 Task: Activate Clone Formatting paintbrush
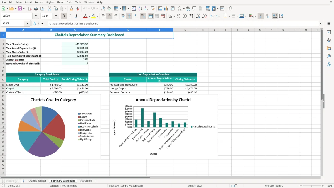click(72, 9)
